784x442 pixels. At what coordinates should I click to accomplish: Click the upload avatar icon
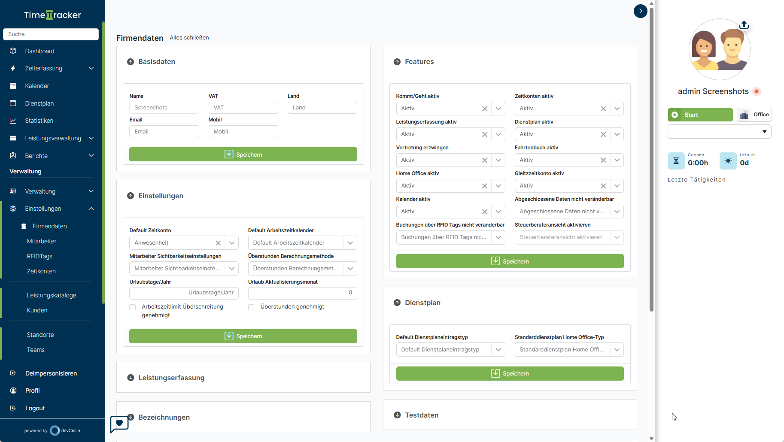pos(744,25)
